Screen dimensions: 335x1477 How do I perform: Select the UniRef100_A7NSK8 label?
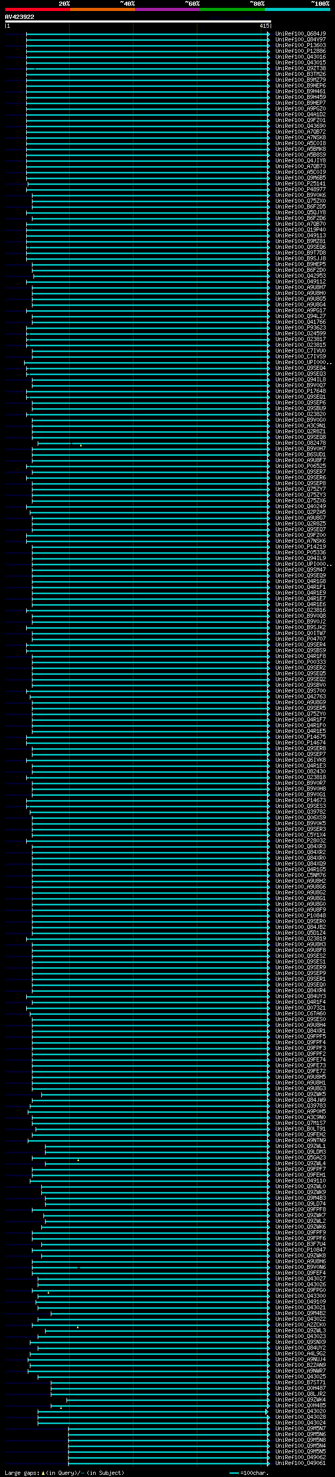pyautogui.click(x=300, y=138)
